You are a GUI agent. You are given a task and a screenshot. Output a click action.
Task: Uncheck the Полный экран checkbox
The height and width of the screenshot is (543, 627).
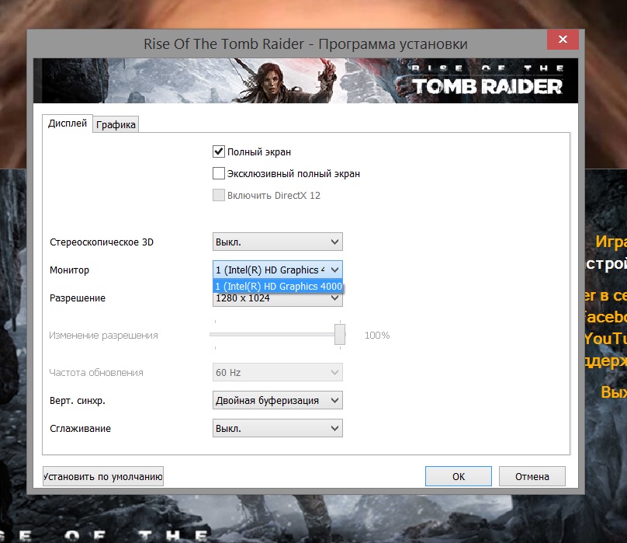[x=218, y=151]
